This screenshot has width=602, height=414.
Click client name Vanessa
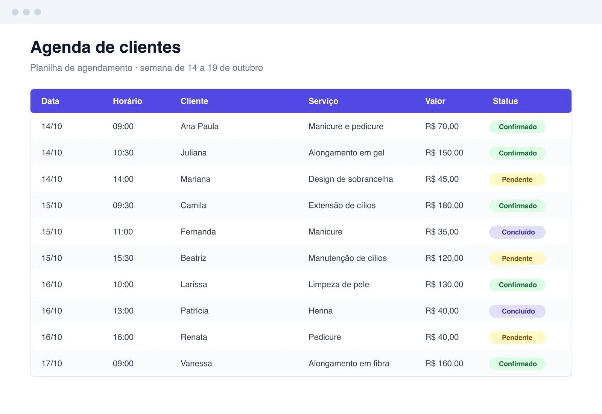(x=196, y=364)
